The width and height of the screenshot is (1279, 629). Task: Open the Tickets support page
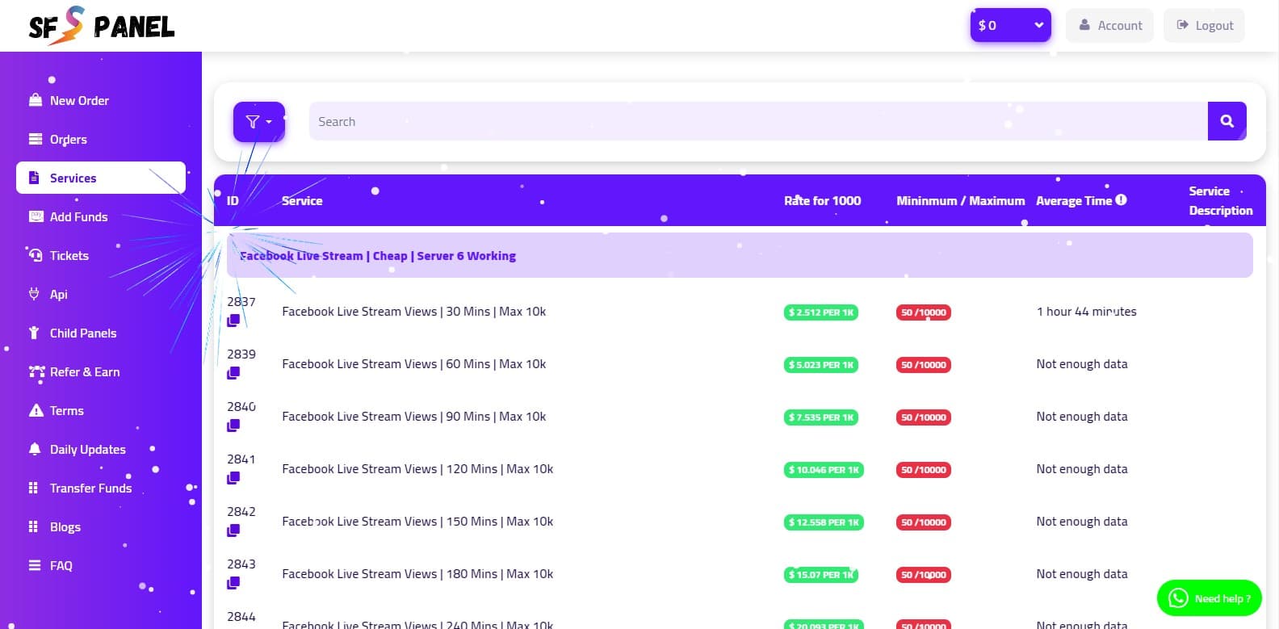pyautogui.click(x=69, y=256)
